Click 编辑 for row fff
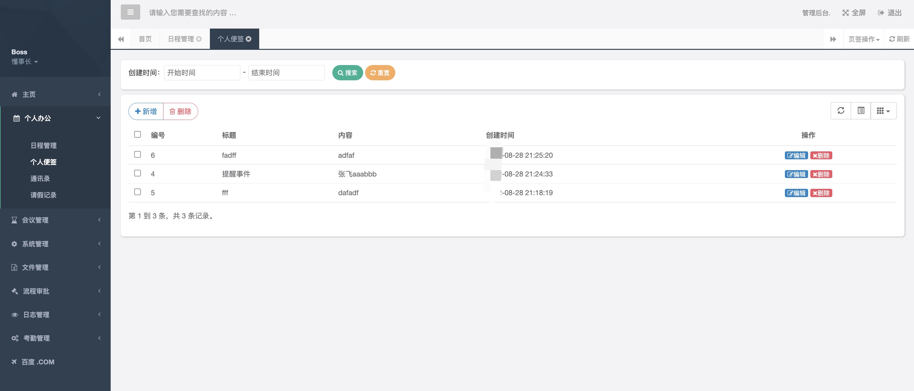914x391 pixels. click(796, 193)
